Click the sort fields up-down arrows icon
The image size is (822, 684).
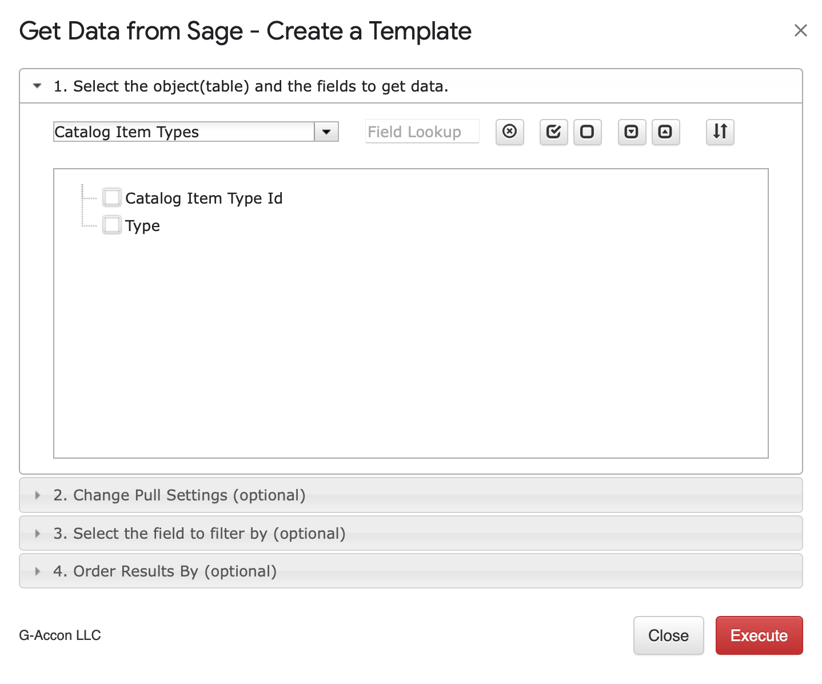click(x=720, y=132)
